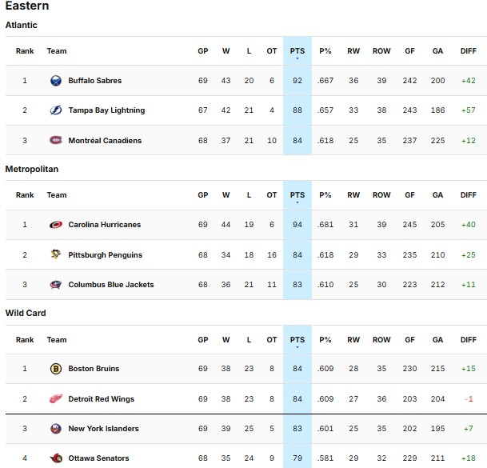Image resolution: width=487 pixels, height=468 pixels.
Task: Open the Buffalo Sabres team link
Action: point(95,81)
